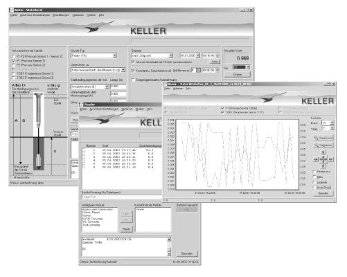Pan the graph right with the right arrow
347x277 pixels.
click(x=331, y=159)
